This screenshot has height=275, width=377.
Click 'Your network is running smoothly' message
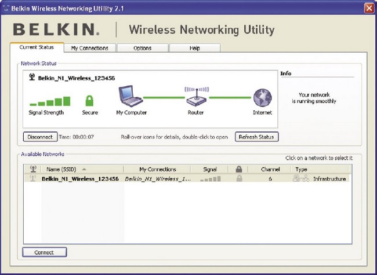[x=314, y=98]
